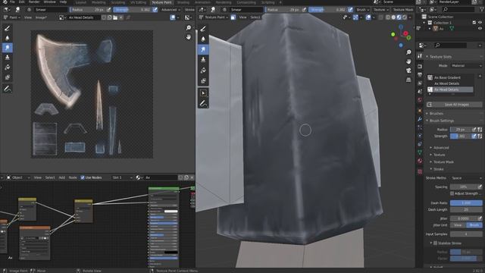Toggle radius pressure in Brush Settings panel

(474, 130)
